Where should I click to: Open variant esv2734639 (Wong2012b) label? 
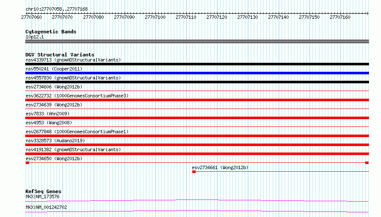tap(54, 105)
